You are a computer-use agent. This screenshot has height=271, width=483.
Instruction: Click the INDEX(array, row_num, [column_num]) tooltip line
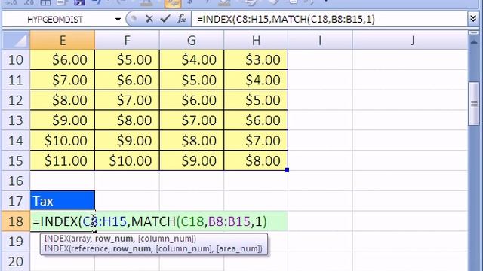120,239
